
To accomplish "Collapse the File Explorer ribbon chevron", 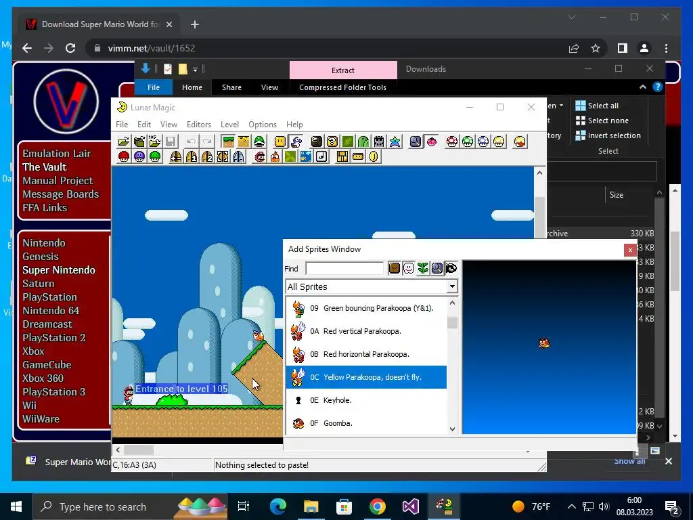I will pos(643,87).
